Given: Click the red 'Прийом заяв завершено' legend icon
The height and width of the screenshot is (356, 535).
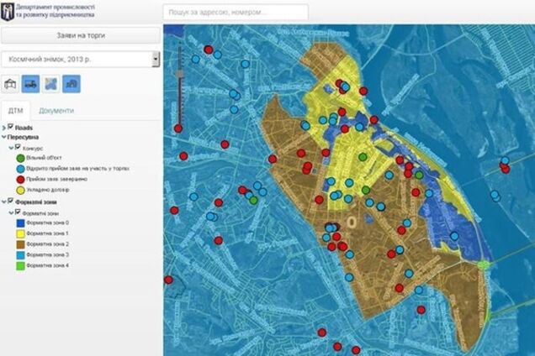Looking at the screenshot, I should coord(22,178).
